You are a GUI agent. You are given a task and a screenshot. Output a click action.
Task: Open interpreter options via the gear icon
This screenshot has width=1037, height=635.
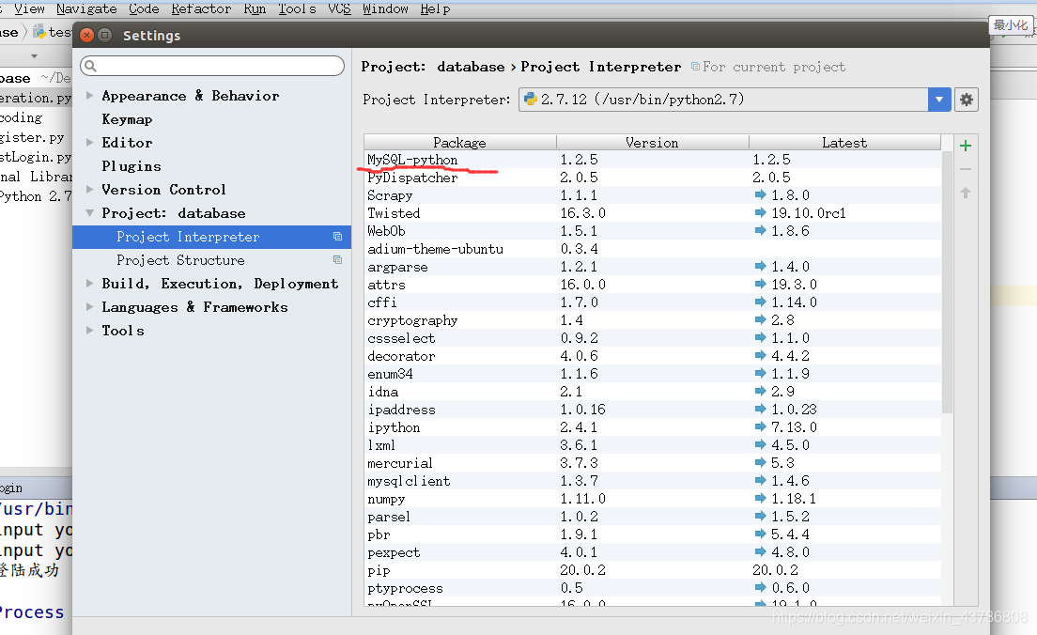click(967, 100)
